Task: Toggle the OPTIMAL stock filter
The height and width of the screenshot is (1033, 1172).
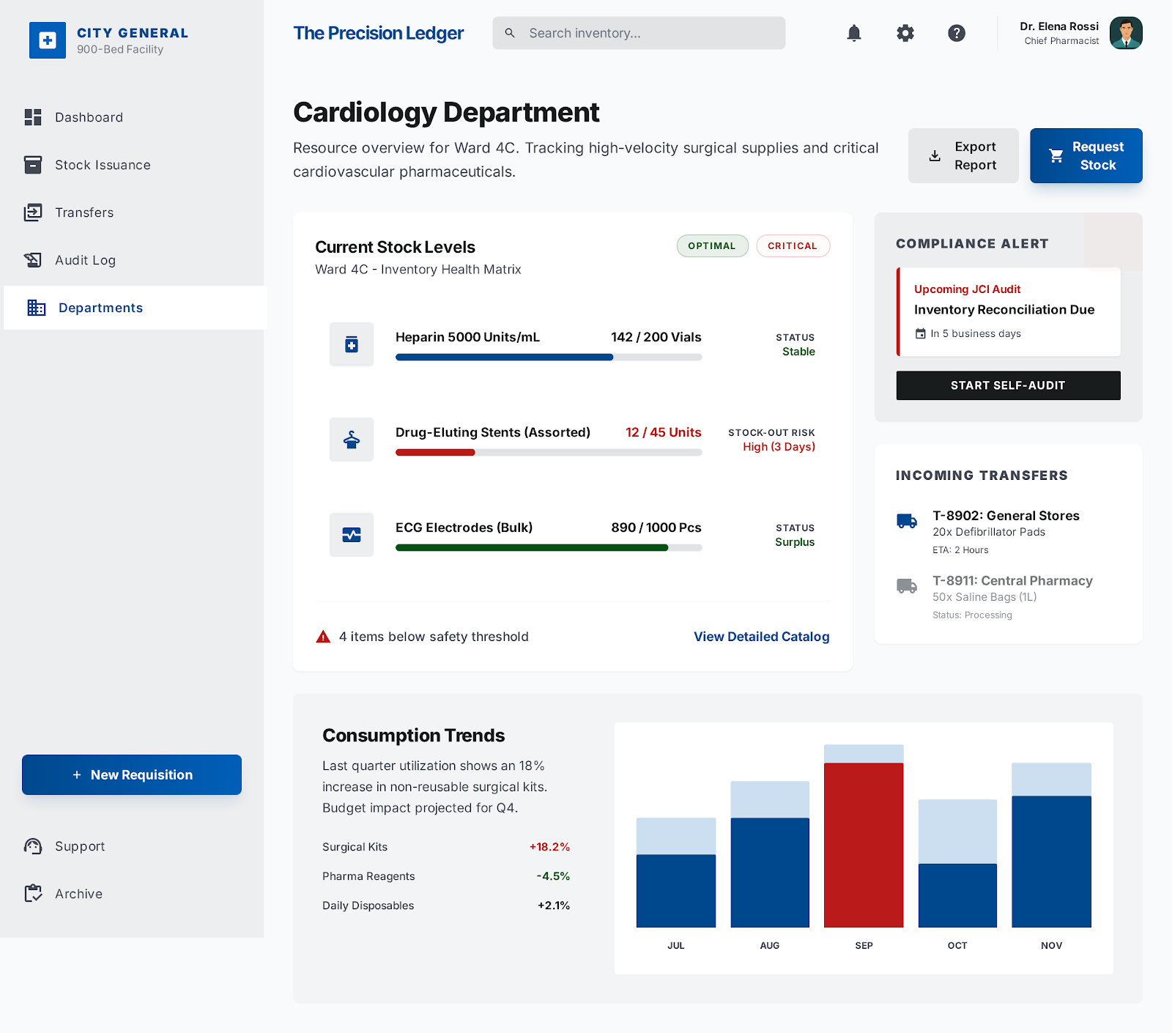Action: click(712, 245)
